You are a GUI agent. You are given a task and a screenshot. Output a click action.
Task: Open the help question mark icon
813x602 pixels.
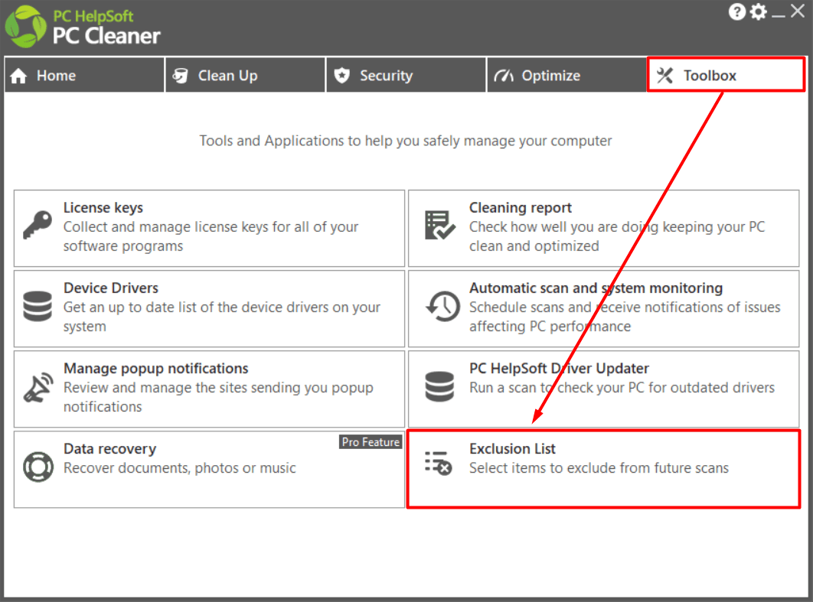click(737, 11)
